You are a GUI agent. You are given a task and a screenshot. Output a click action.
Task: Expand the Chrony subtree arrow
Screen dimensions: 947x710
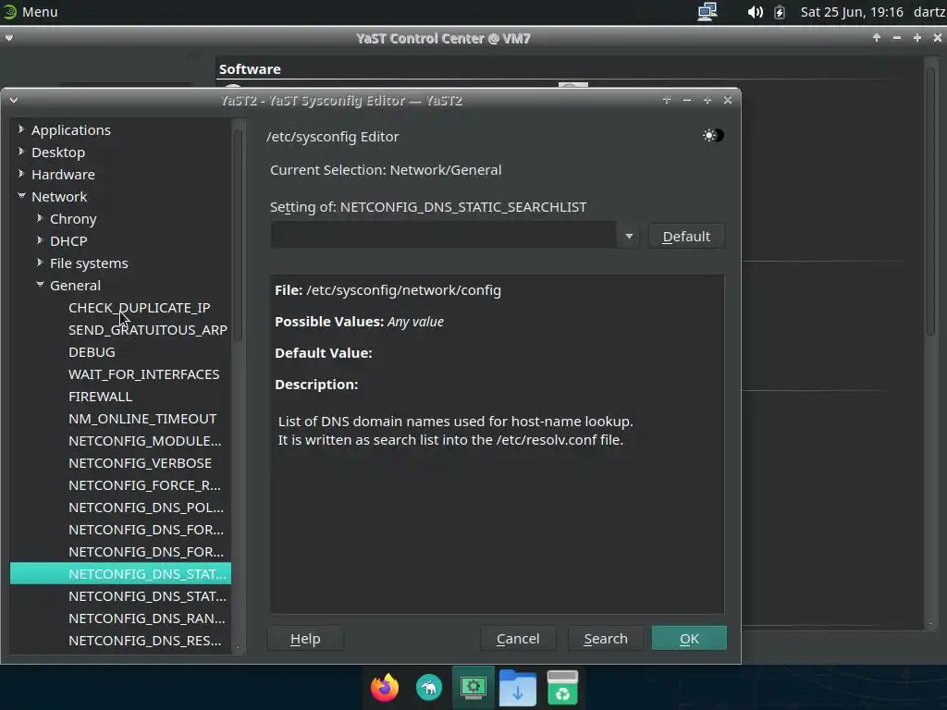[x=40, y=218]
